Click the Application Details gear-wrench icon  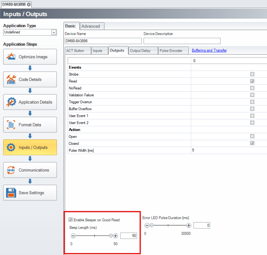pos(11,102)
